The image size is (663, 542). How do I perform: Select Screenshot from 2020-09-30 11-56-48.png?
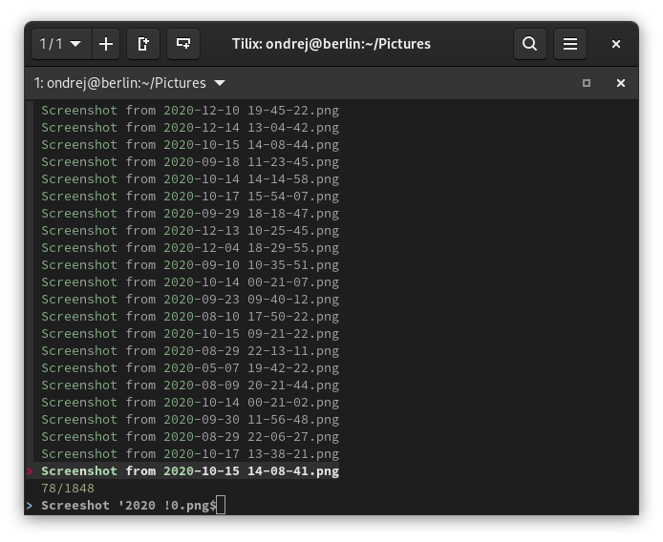(x=189, y=419)
